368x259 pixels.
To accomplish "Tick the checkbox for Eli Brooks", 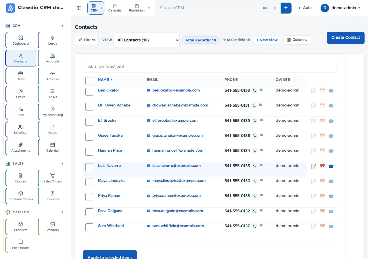I will pos(89,122).
